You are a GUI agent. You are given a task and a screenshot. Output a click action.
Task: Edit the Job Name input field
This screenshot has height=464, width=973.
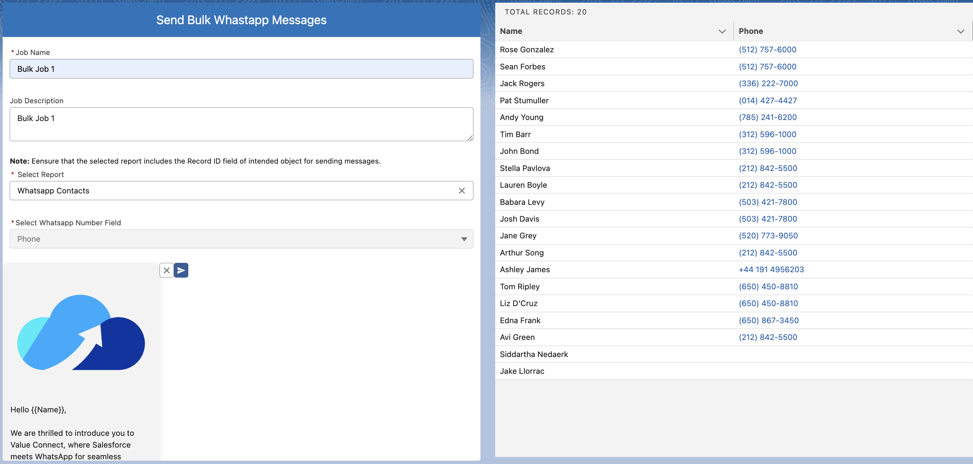point(241,69)
